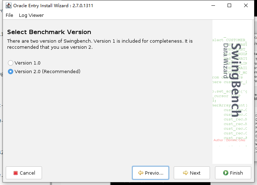The height and width of the screenshot is (185, 257).
Task: Click the Select Benchmark Version heading
Action: 49,32
